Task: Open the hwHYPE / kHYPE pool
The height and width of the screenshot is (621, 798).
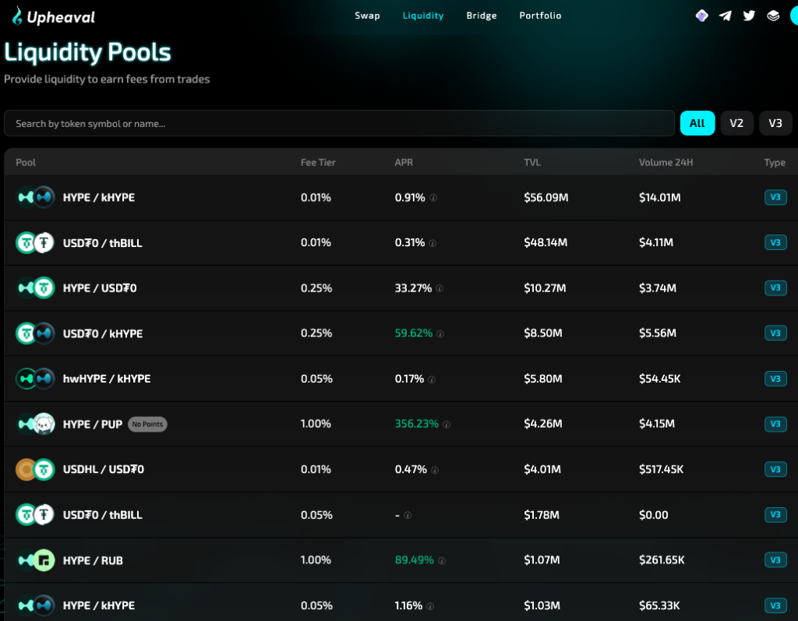Action: point(107,379)
